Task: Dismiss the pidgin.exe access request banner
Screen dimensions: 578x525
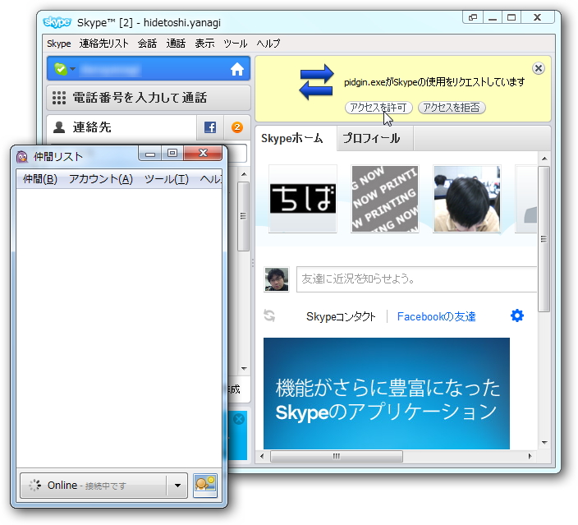Action: pos(539,68)
